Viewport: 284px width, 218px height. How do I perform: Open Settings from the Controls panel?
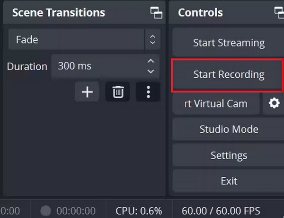(x=229, y=155)
